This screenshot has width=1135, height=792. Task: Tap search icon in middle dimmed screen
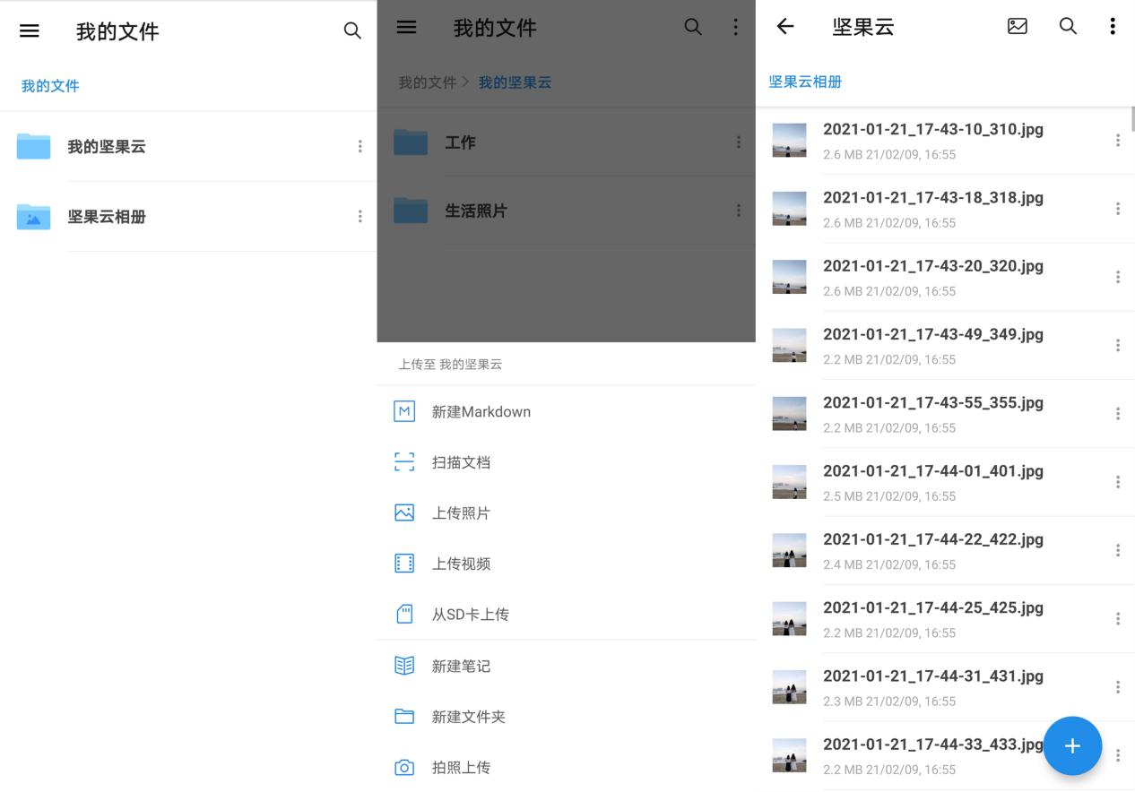(x=693, y=27)
